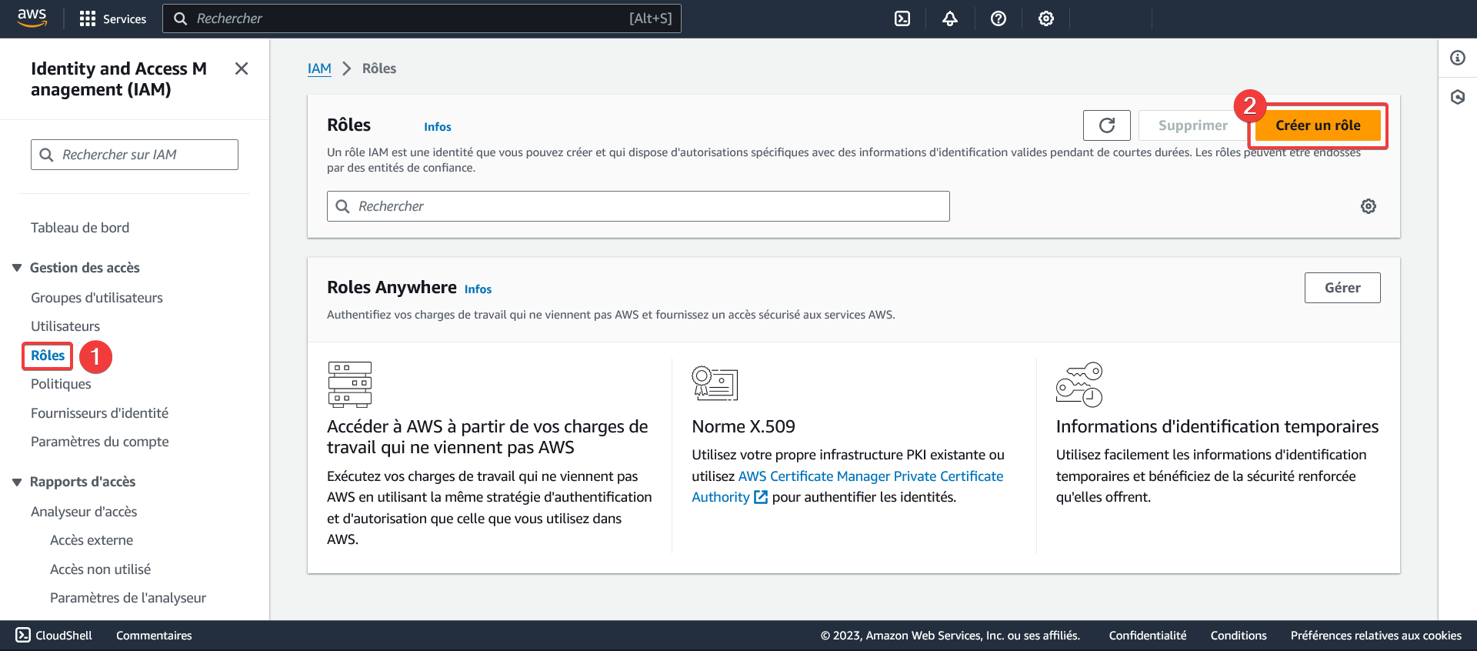Click Roles Anywhere heading
The height and width of the screenshot is (651, 1477).
pos(392,288)
